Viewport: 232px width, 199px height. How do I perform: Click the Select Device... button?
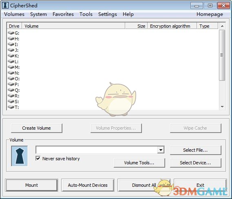(x=196, y=163)
